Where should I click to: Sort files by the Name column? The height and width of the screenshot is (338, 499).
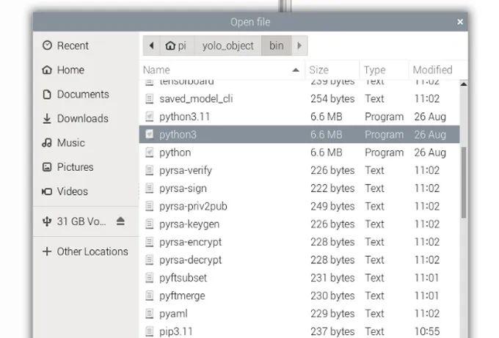pyautogui.click(x=222, y=70)
